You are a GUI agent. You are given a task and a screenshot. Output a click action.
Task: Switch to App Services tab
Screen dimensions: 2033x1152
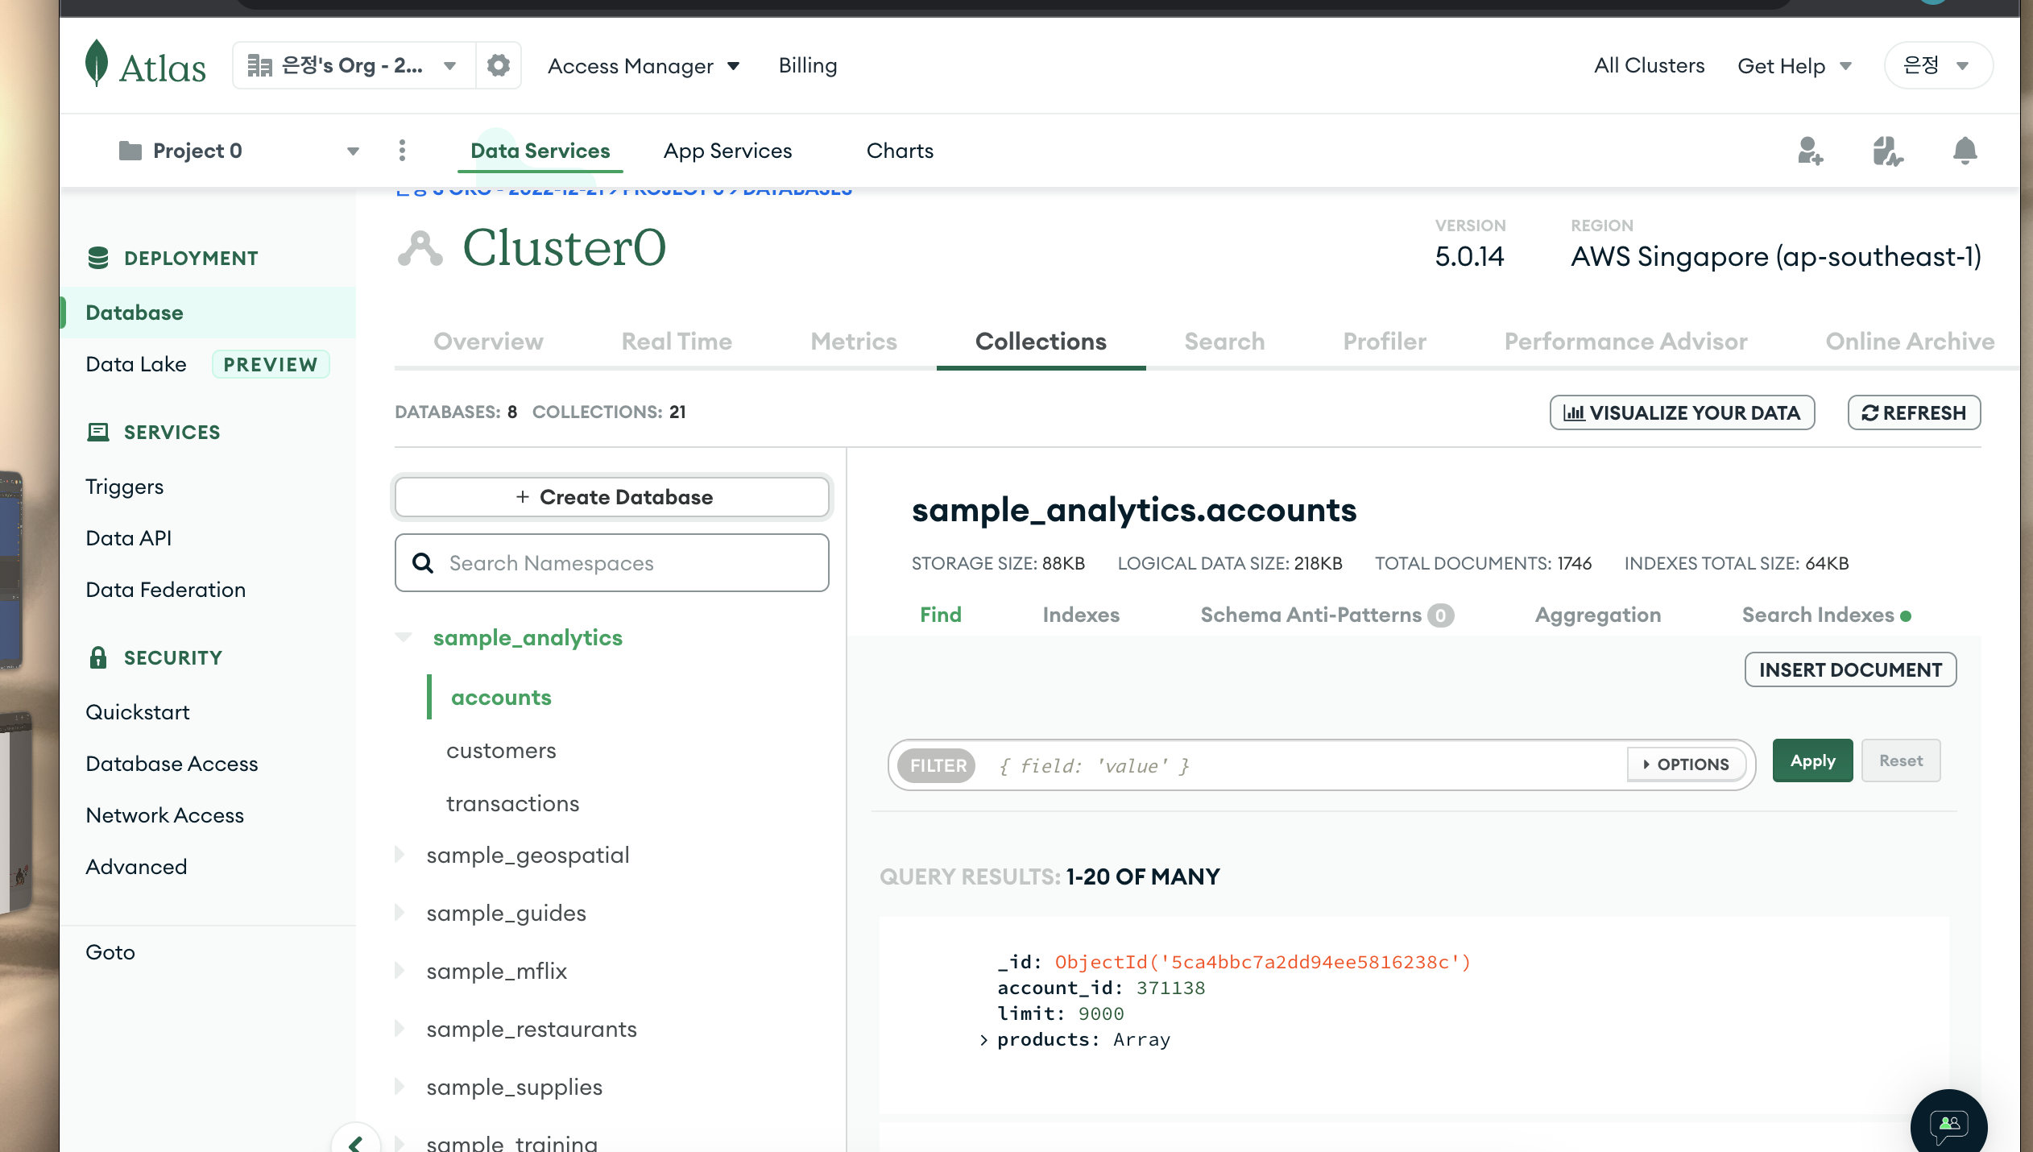point(727,151)
